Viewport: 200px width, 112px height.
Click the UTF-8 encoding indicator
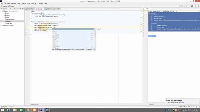click(x=190, y=107)
